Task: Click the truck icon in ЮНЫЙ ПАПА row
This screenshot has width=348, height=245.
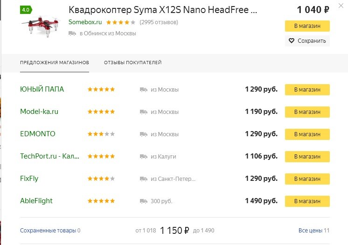Action: 144,90
